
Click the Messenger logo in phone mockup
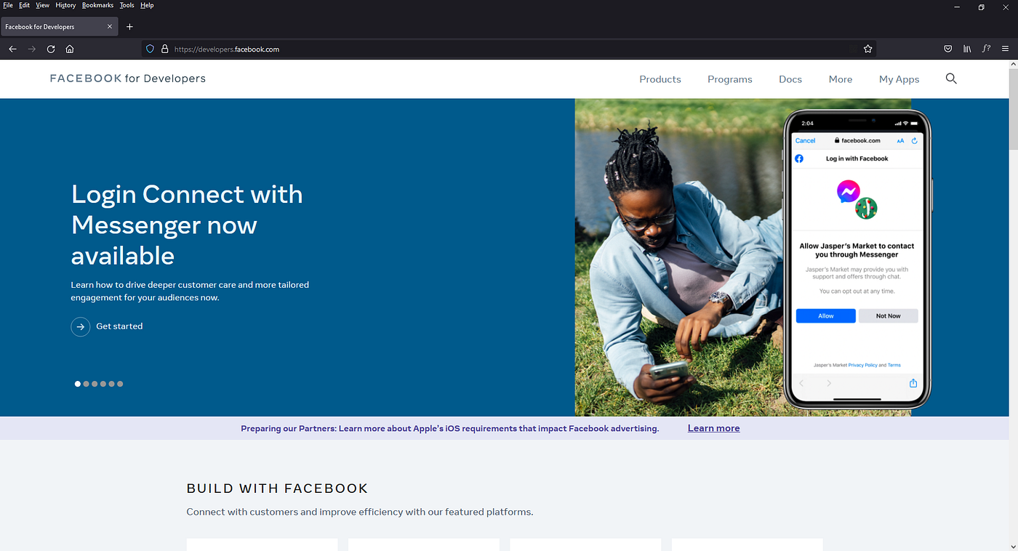(x=848, y=191)
